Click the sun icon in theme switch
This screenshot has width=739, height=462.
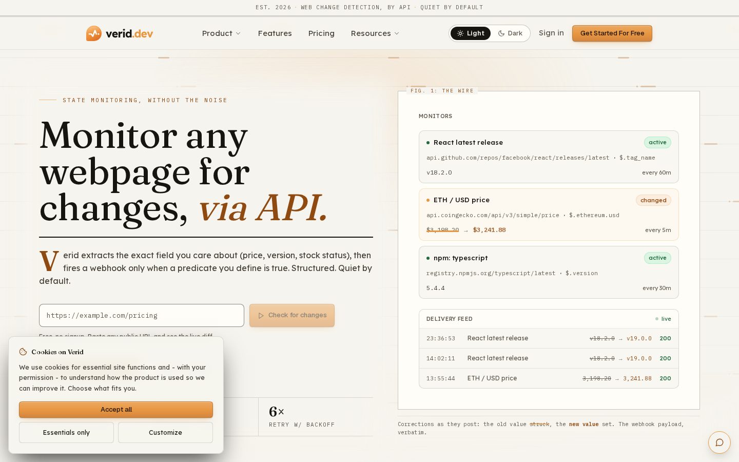460,33
